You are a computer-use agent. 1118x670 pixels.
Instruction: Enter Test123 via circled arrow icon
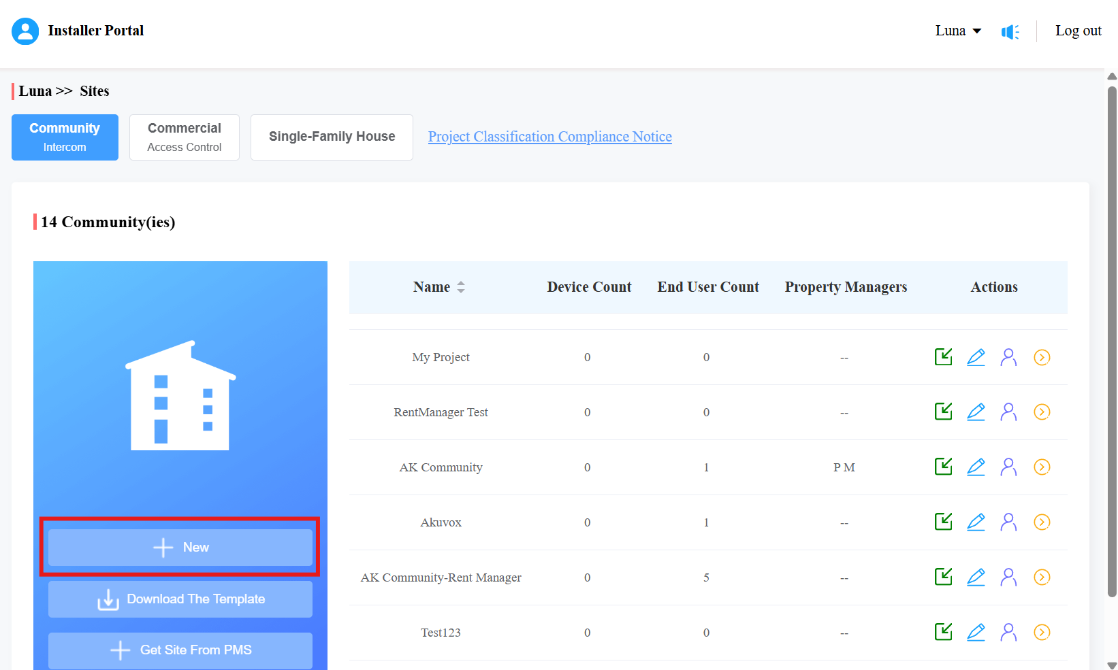1042,633
